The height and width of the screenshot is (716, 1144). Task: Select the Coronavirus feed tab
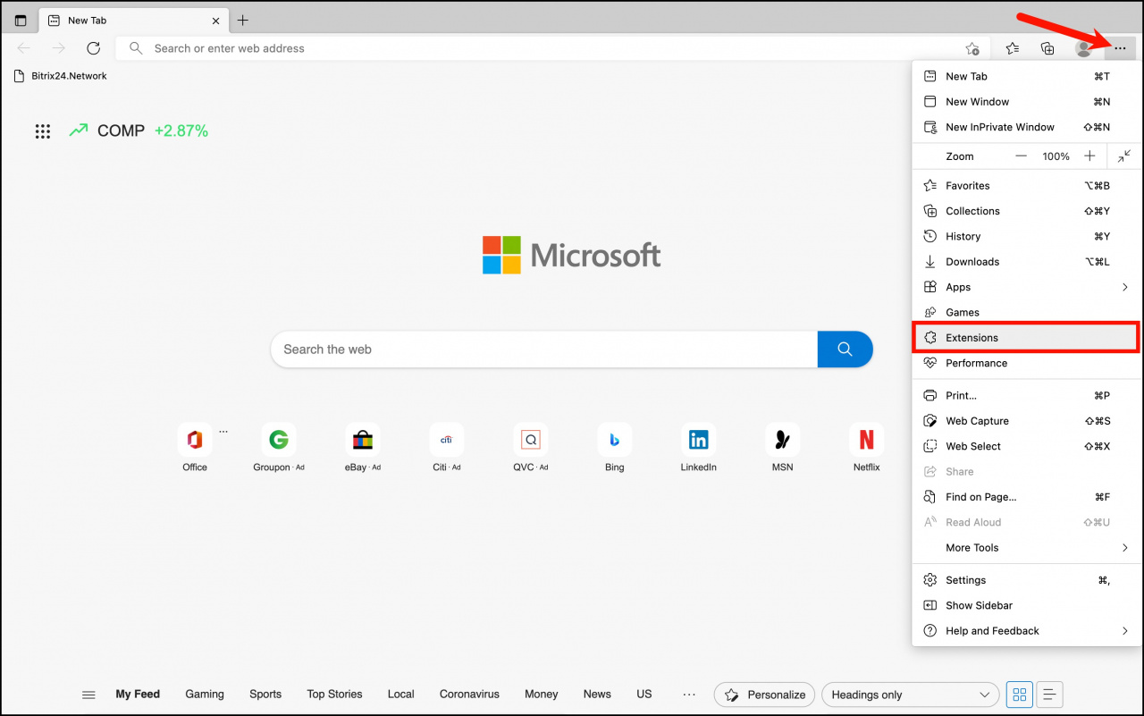coord(469,695)
